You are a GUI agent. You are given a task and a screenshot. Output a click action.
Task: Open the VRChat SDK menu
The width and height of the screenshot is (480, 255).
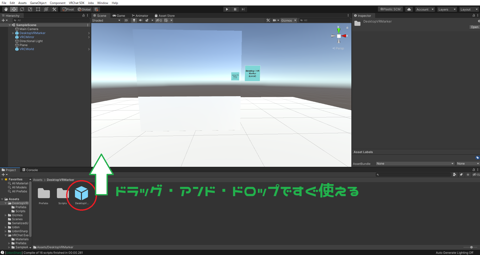click(x=76, y=3)
